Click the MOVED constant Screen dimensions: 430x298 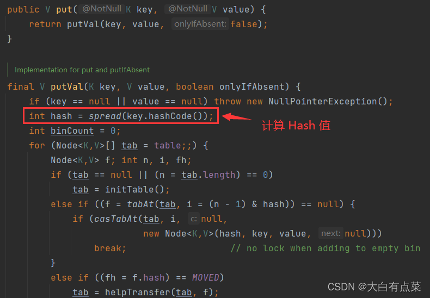tap(205, 278)
